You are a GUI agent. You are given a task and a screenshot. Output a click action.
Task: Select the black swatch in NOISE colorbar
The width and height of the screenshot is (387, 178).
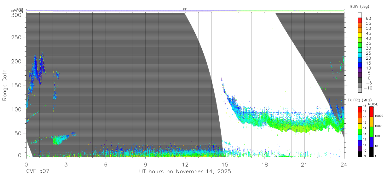pyautogui.click(x=372, y=152)
